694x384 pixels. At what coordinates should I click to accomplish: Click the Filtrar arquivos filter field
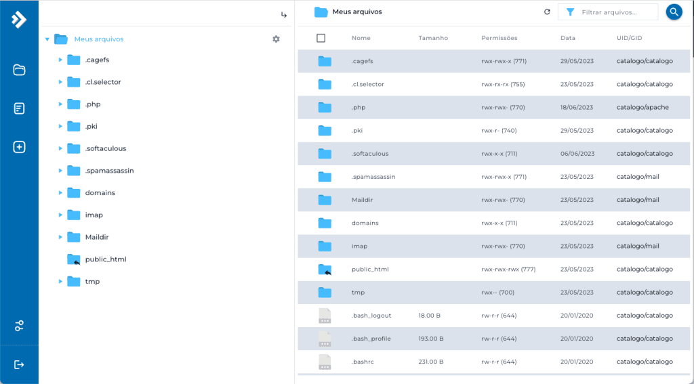(x=608, y=12)
